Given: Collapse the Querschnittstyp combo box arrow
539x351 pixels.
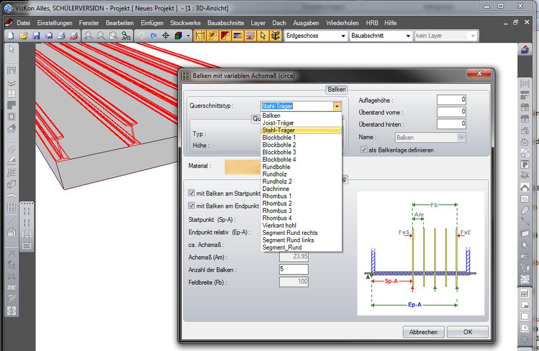Looking at the screenshot, I should (x=337, y=106).
